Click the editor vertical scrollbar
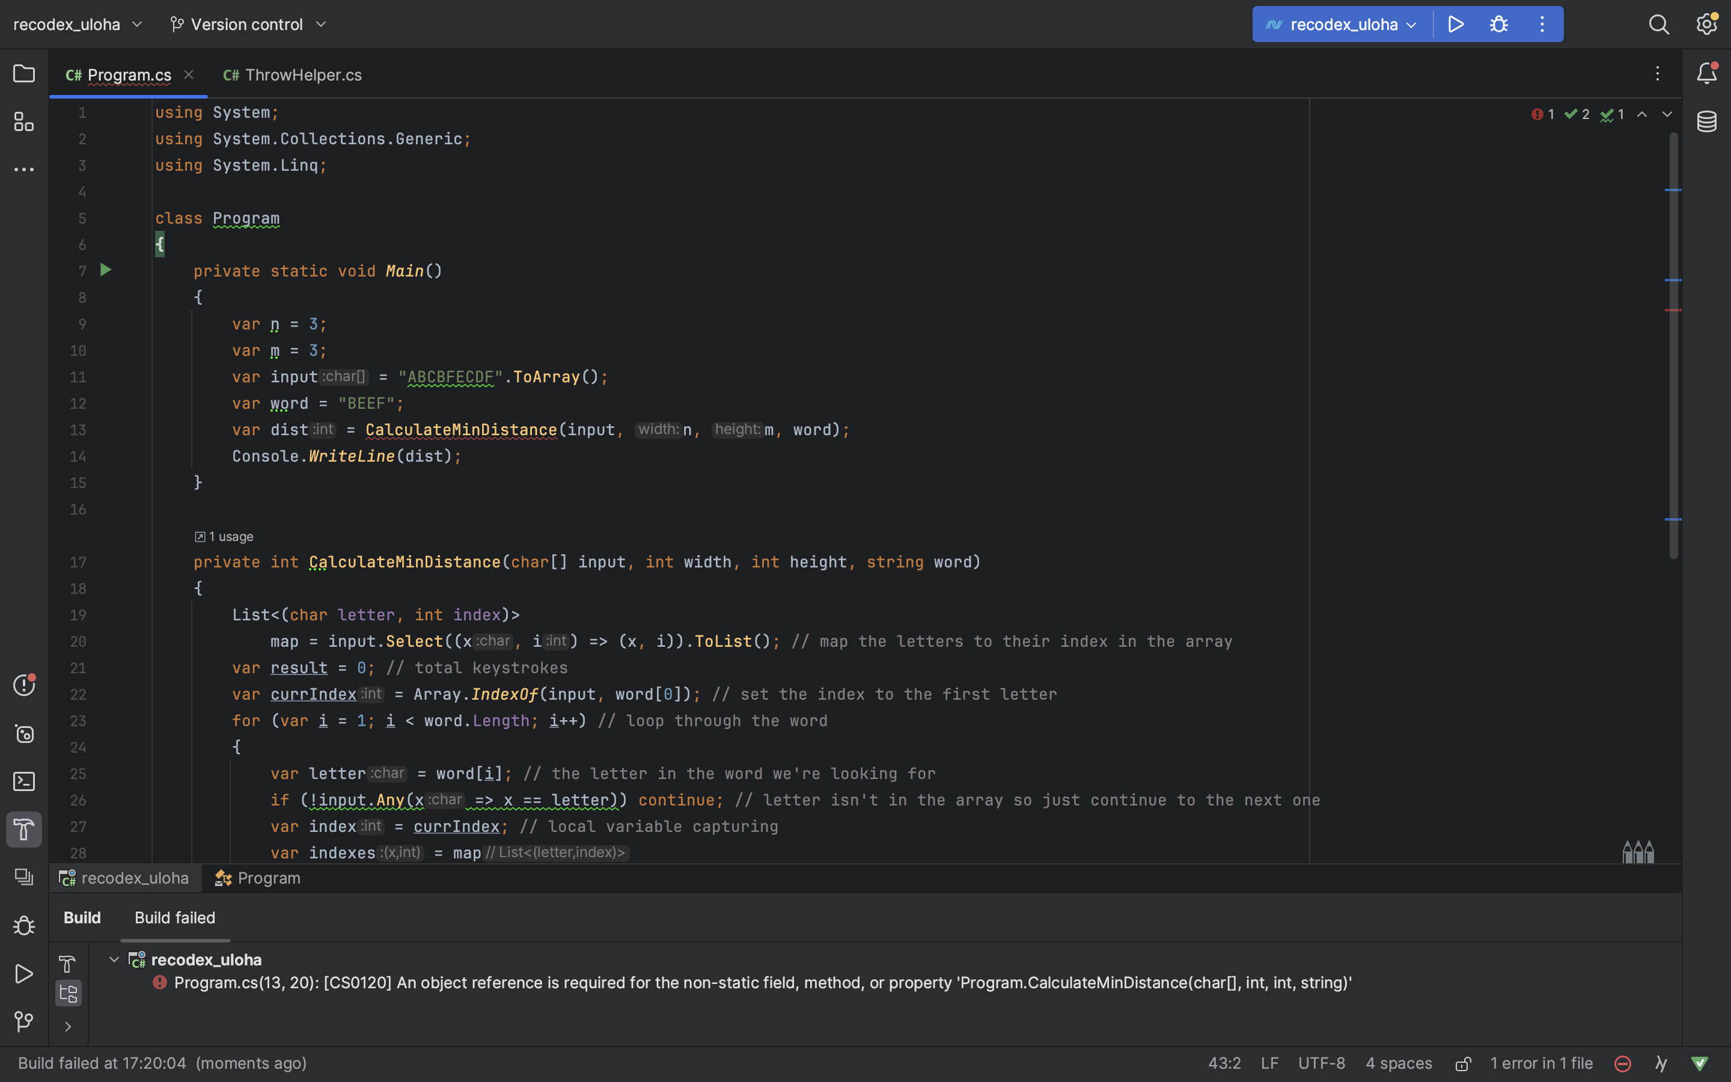 pos(1674,345)
